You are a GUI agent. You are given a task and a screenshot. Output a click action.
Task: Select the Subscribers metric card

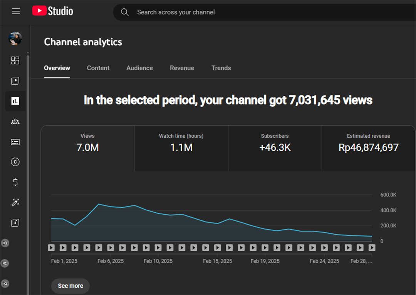pyautogui.click(x=275, y=148)
